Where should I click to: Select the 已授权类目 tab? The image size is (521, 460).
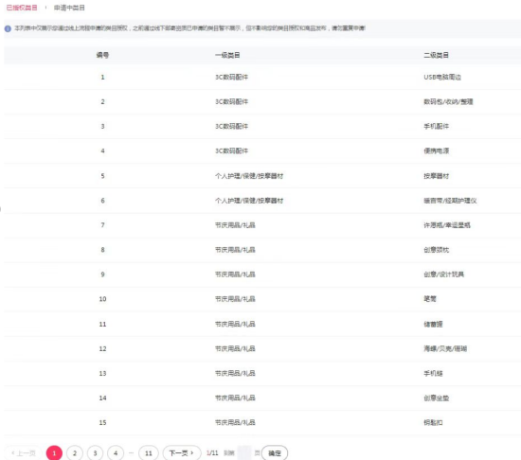(x=22, y=8)
